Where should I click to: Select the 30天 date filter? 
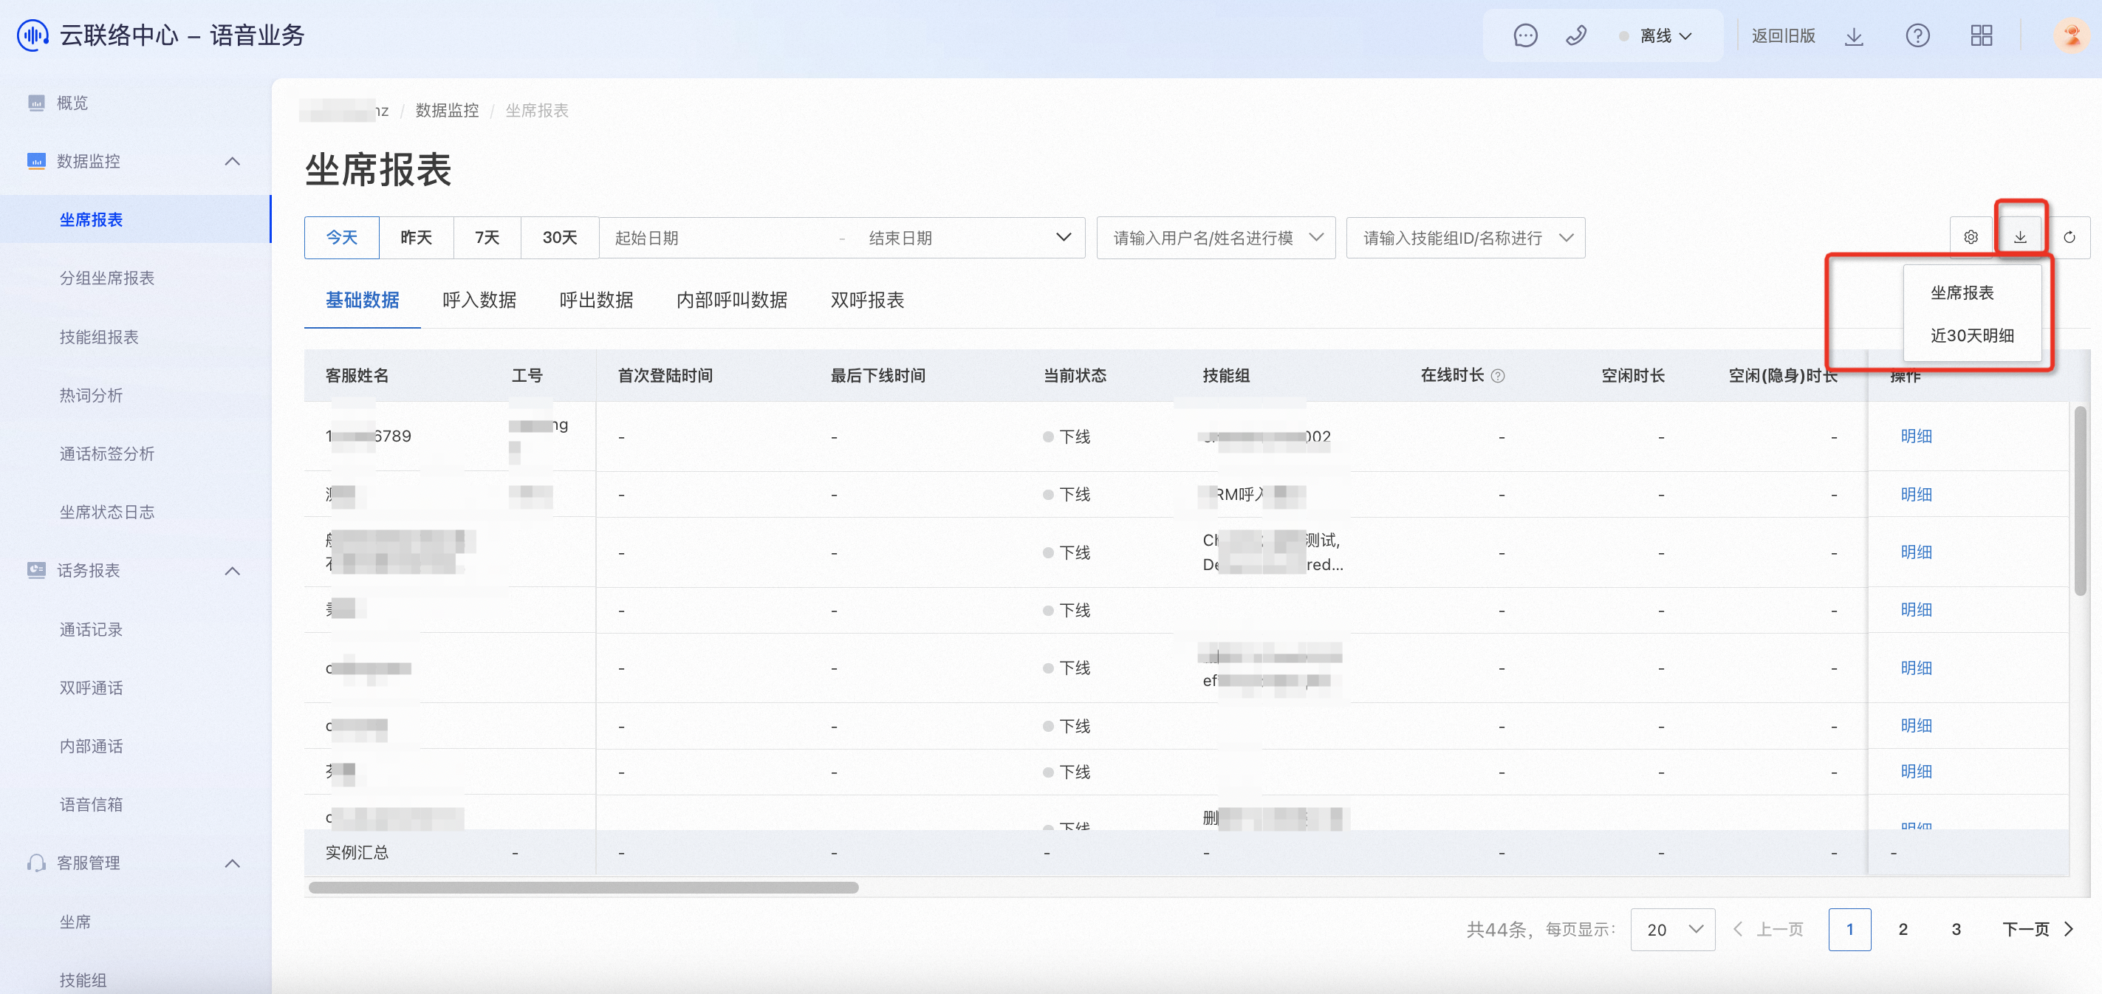click(560, 238)
